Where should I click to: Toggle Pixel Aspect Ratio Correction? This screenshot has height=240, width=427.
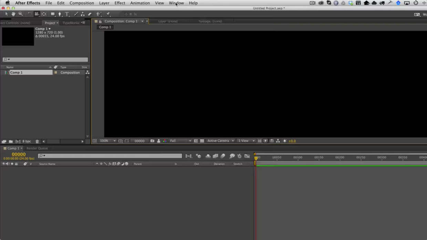pyautogui.click(x=260, y=141)
